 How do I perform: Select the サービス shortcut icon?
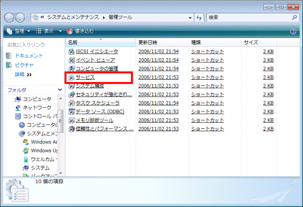click(x=71, y=78)
